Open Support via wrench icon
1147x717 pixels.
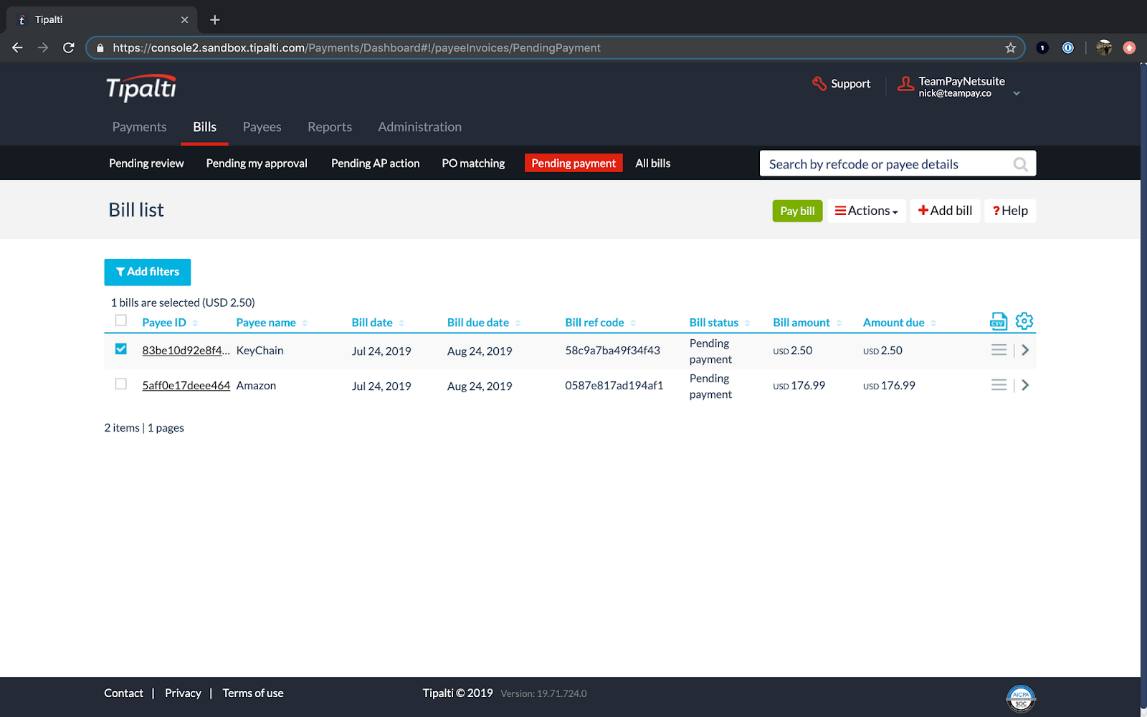click(819, 84)
